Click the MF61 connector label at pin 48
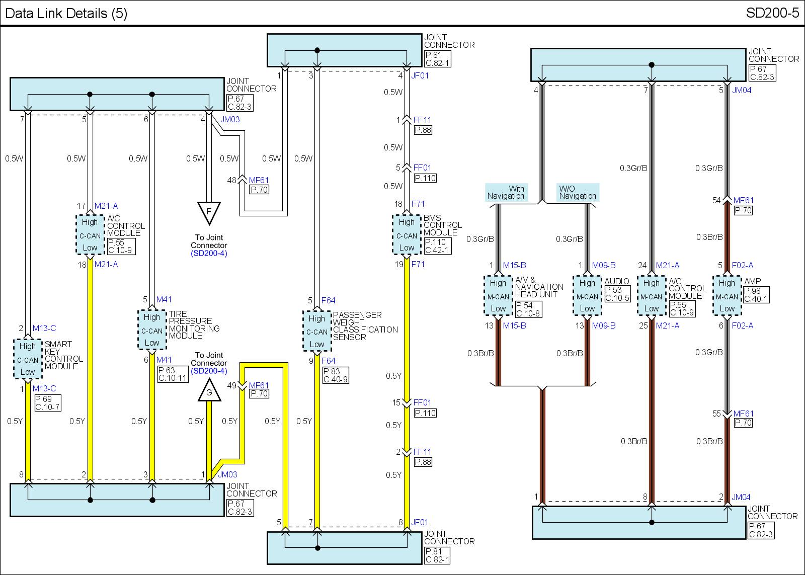805x575 pixels. [259, 180]
